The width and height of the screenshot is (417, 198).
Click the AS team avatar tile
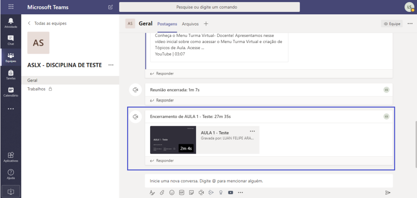38,43
